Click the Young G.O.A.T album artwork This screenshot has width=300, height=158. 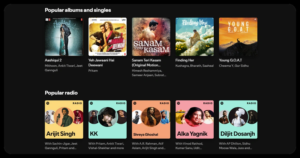[238, 37]
